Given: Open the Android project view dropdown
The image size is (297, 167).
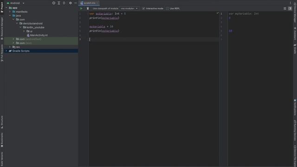Looking at the screenshot, I should pyautogui.click(x=15, y=3).
